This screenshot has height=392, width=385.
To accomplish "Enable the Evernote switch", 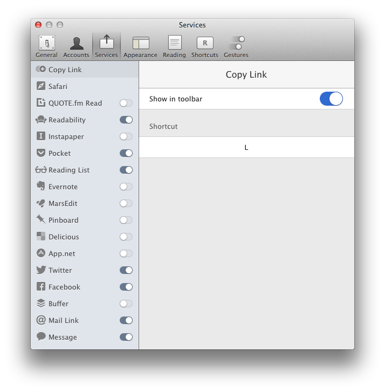I will [x=126, y=187].
